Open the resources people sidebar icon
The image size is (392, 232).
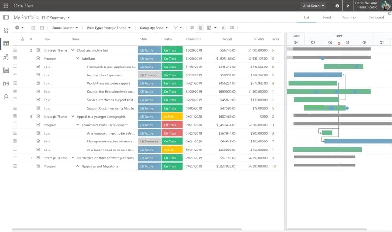pos(6,57)
